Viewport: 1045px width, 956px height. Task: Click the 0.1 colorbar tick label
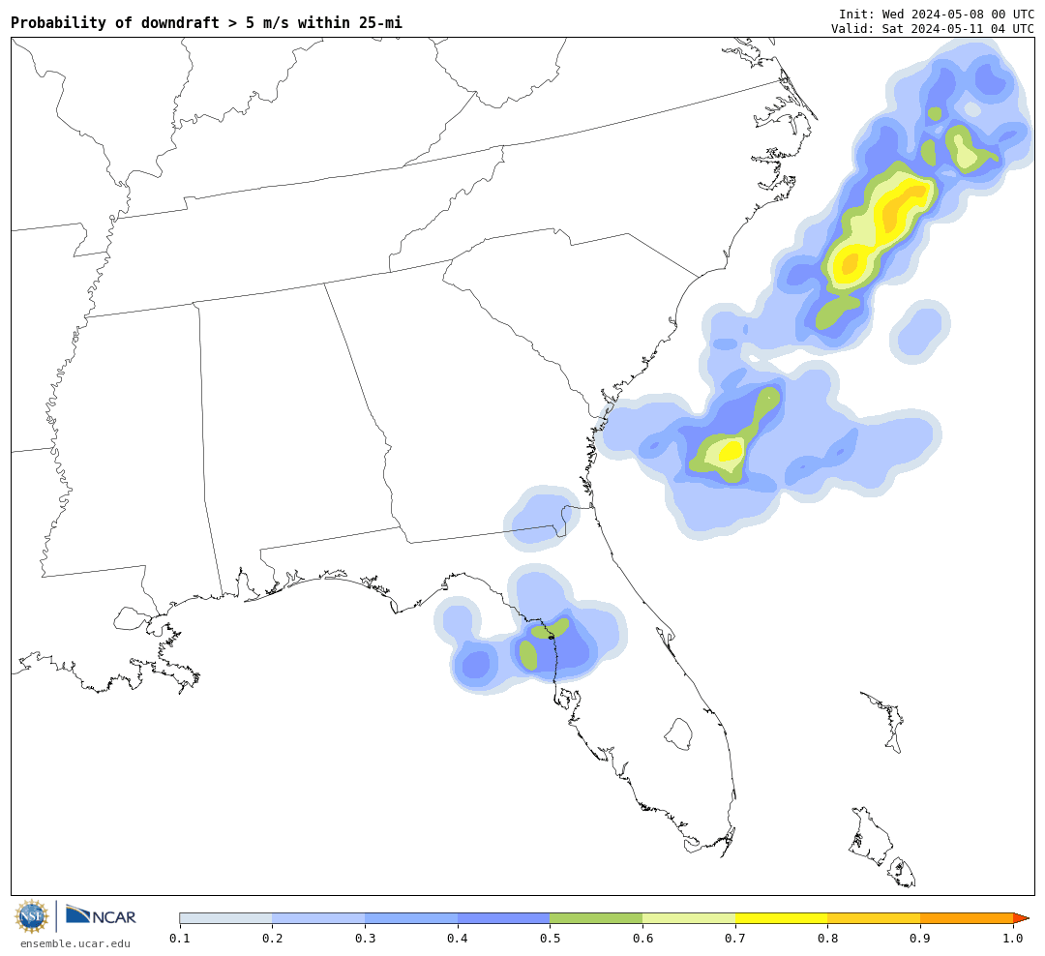point(180,939)
